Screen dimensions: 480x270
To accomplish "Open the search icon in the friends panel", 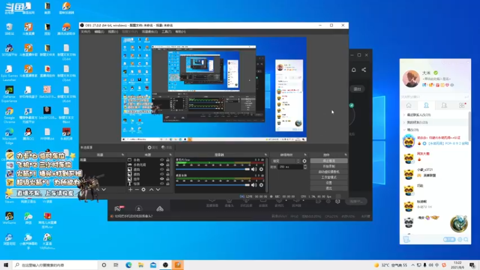I will click(x=466, y=239).
